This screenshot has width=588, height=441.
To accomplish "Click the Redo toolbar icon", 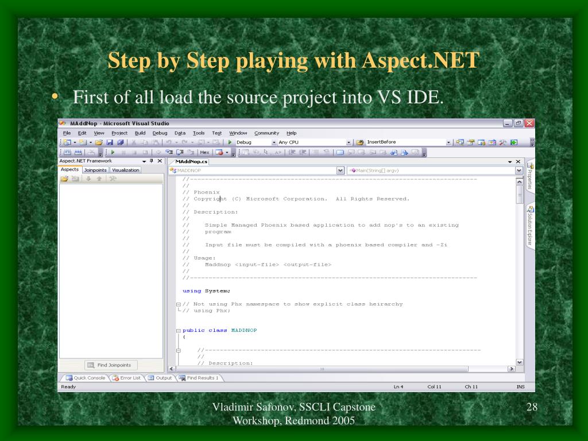I will [x=185, y=142].
